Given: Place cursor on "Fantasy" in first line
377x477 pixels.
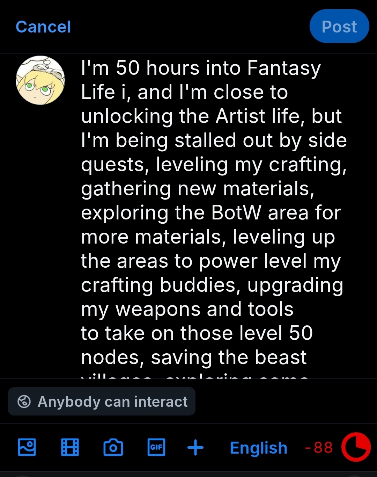Looking at the screenshot, I should tap(284, 68).
